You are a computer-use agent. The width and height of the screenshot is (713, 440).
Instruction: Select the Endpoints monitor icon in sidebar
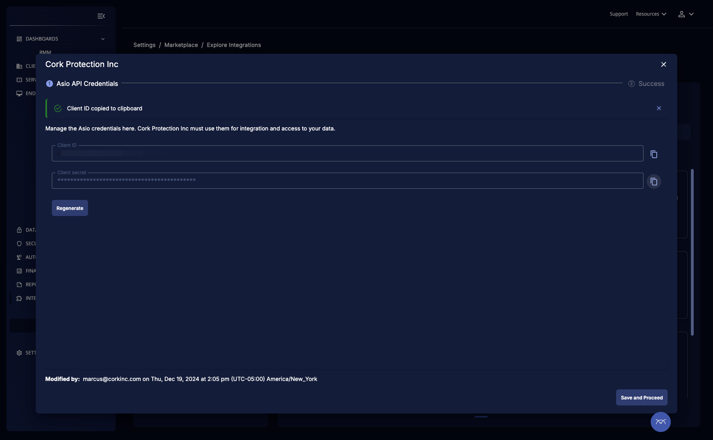click(19, 94)
